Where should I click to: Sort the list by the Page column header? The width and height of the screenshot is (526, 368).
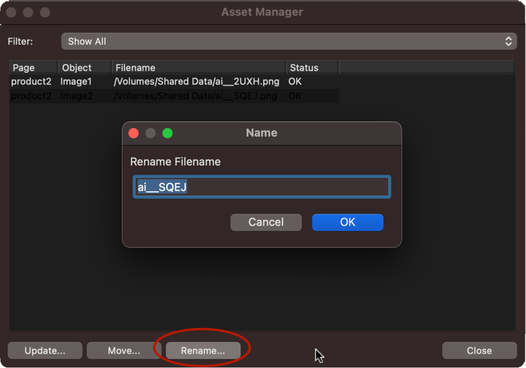tap(33, 68)
